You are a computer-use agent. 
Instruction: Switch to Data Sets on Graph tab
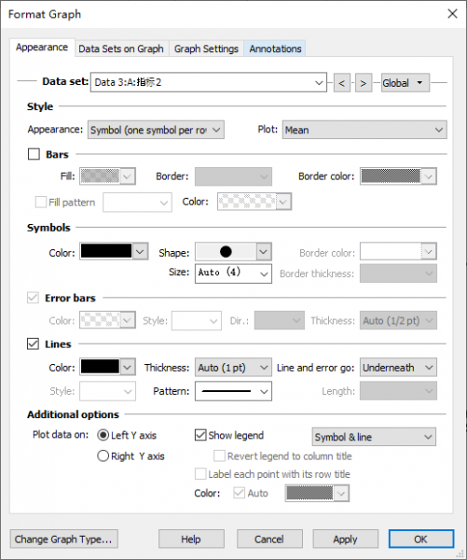[x=121, y=49]
